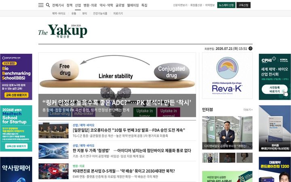Click the 인터뷰 section heading
The image size is (291, 182).
coord(207,110)
